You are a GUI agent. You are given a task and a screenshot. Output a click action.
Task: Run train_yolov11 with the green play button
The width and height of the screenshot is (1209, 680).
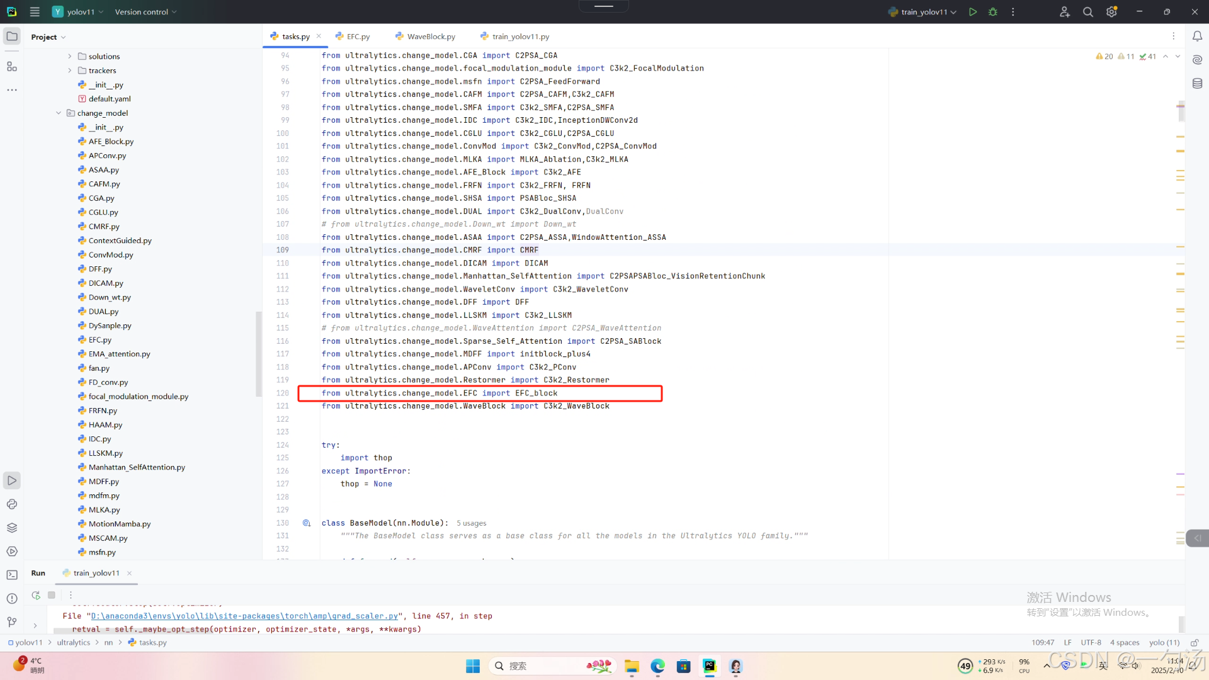coord(973,12)
